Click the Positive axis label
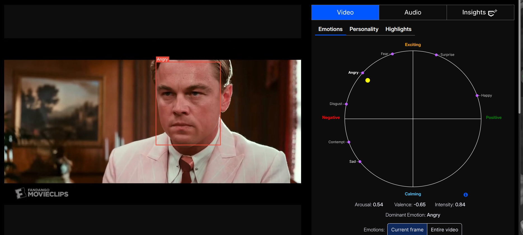Screen dimensions: 523x235 [494, 117]
